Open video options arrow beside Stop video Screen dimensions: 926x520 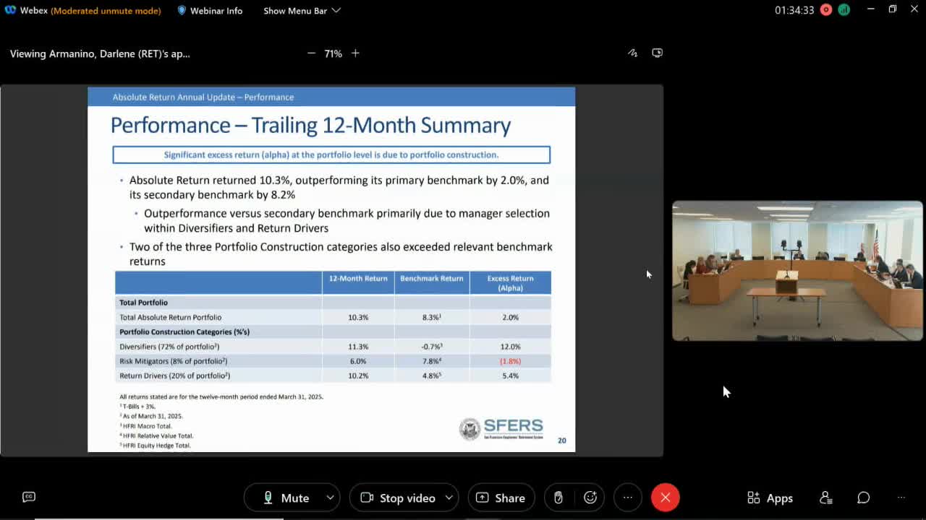pyautogui.click(x=449, y=498)
